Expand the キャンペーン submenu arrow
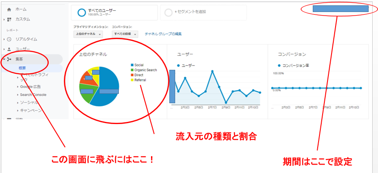The height and width of the screenshot is (173, 378). [x=18, y=111]
